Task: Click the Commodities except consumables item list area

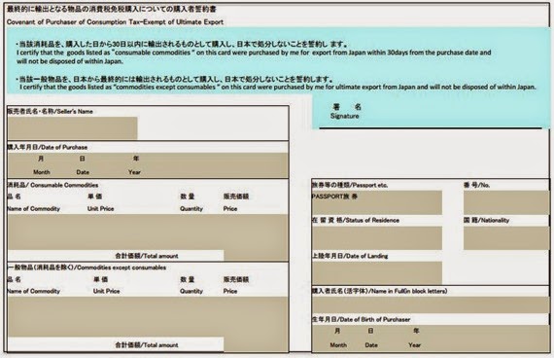Action: tap(148, 316)
